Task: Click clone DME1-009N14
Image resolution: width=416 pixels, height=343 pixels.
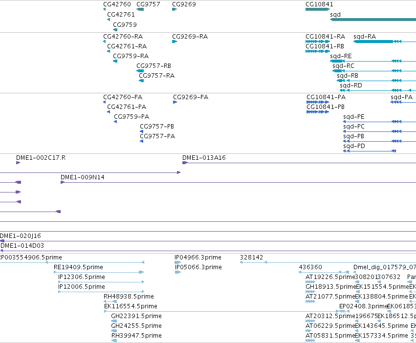Action: [x=83, y=177]
